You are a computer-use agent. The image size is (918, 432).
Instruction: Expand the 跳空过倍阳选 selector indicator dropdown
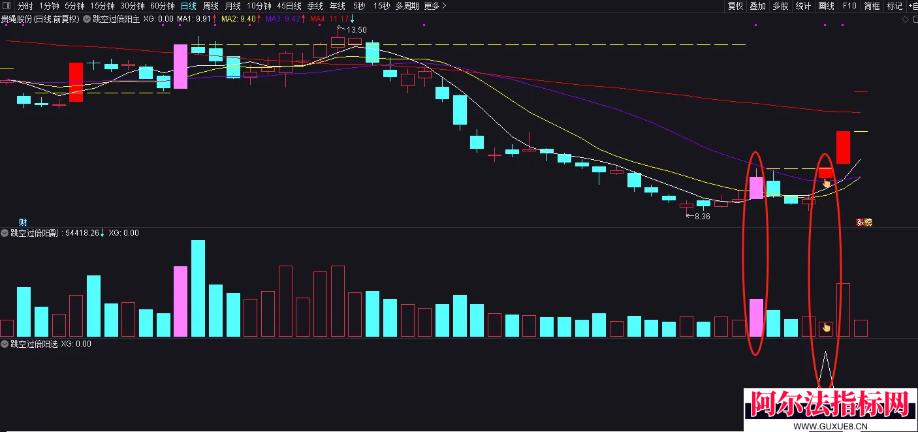(x=5, y=344)
